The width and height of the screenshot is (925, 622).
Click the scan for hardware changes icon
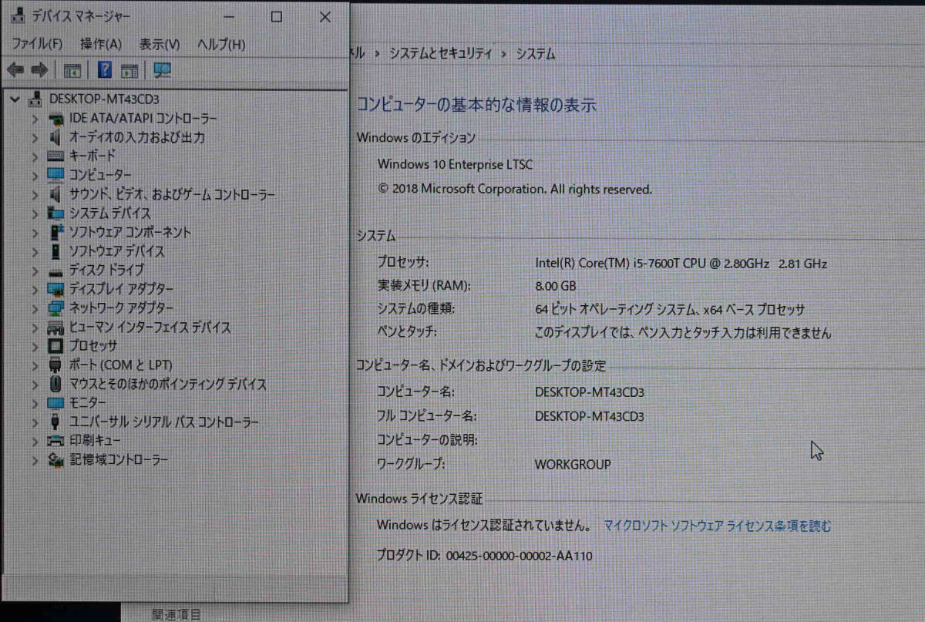click(x=163, y=70)
